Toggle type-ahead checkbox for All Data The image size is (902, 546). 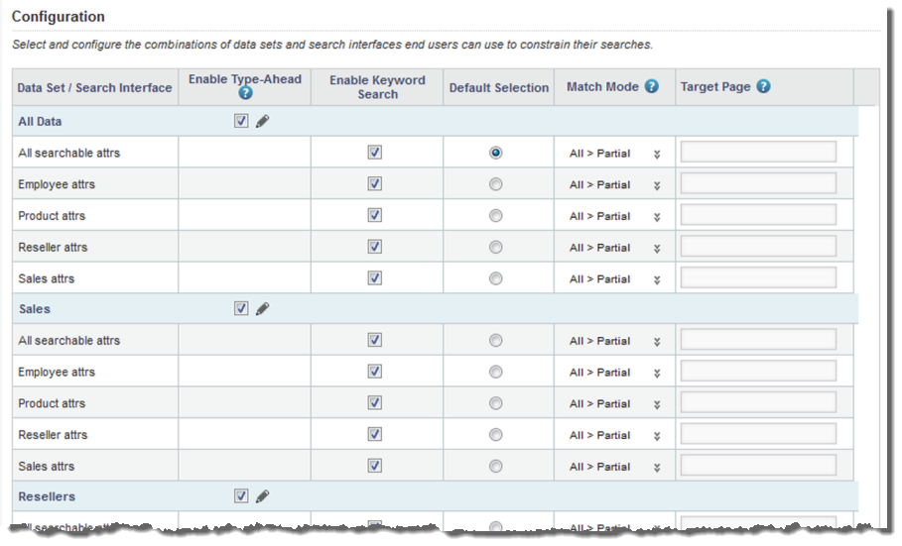click(241, 121)
